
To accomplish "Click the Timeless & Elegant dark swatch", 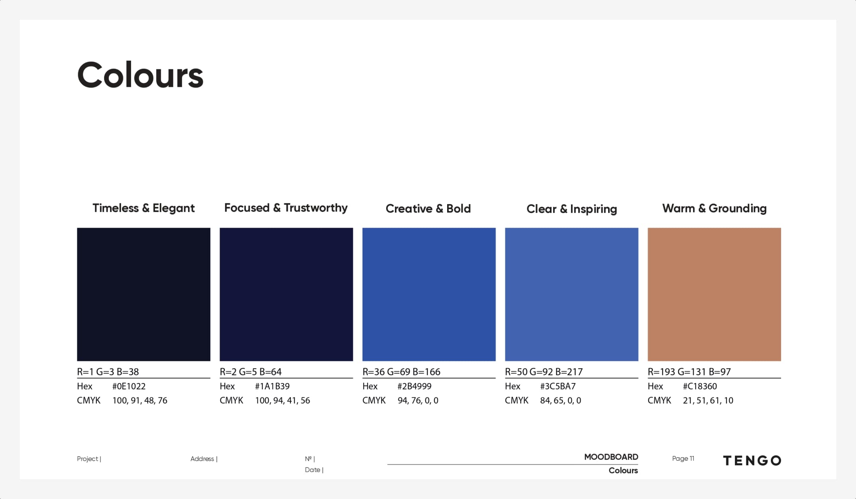I will pos(143,294).
